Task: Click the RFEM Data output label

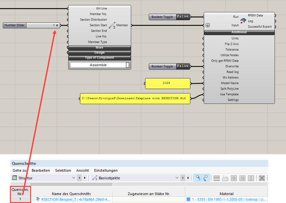Action: coord(256,15)
